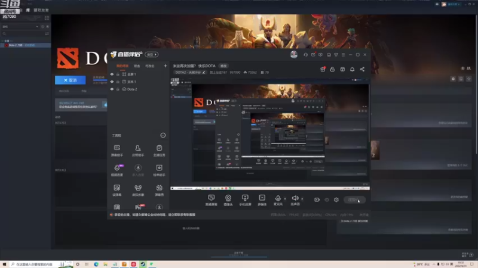The height and width of the screenshot is (268, 478).
Task: Collapse the Steam library collection group
Action: pyautogui.click(x=3, y=40)
